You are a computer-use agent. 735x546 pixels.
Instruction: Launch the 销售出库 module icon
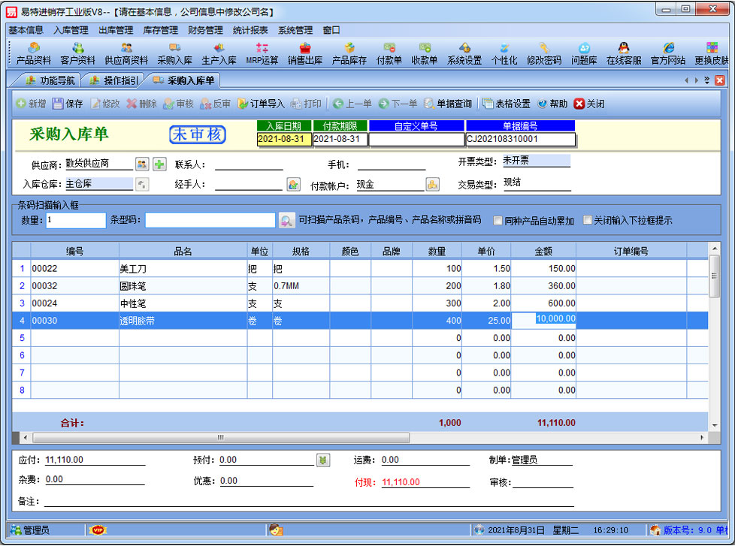304,53
